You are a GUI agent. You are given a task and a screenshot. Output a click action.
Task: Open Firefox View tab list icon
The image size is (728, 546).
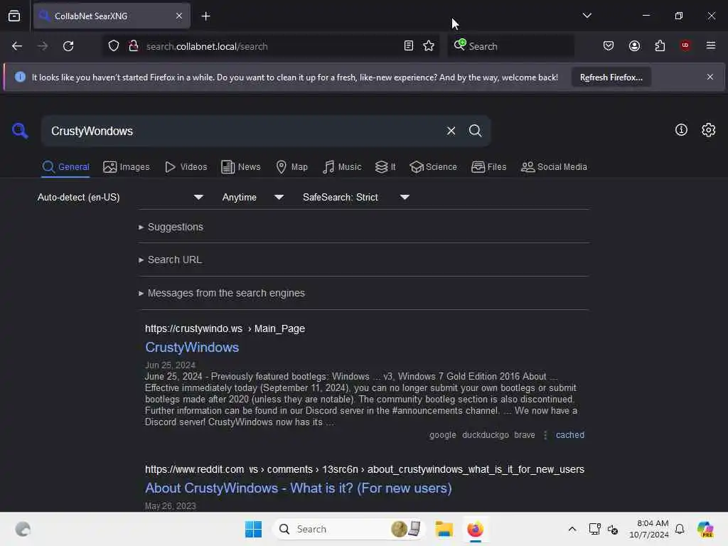tap(14, 16)
